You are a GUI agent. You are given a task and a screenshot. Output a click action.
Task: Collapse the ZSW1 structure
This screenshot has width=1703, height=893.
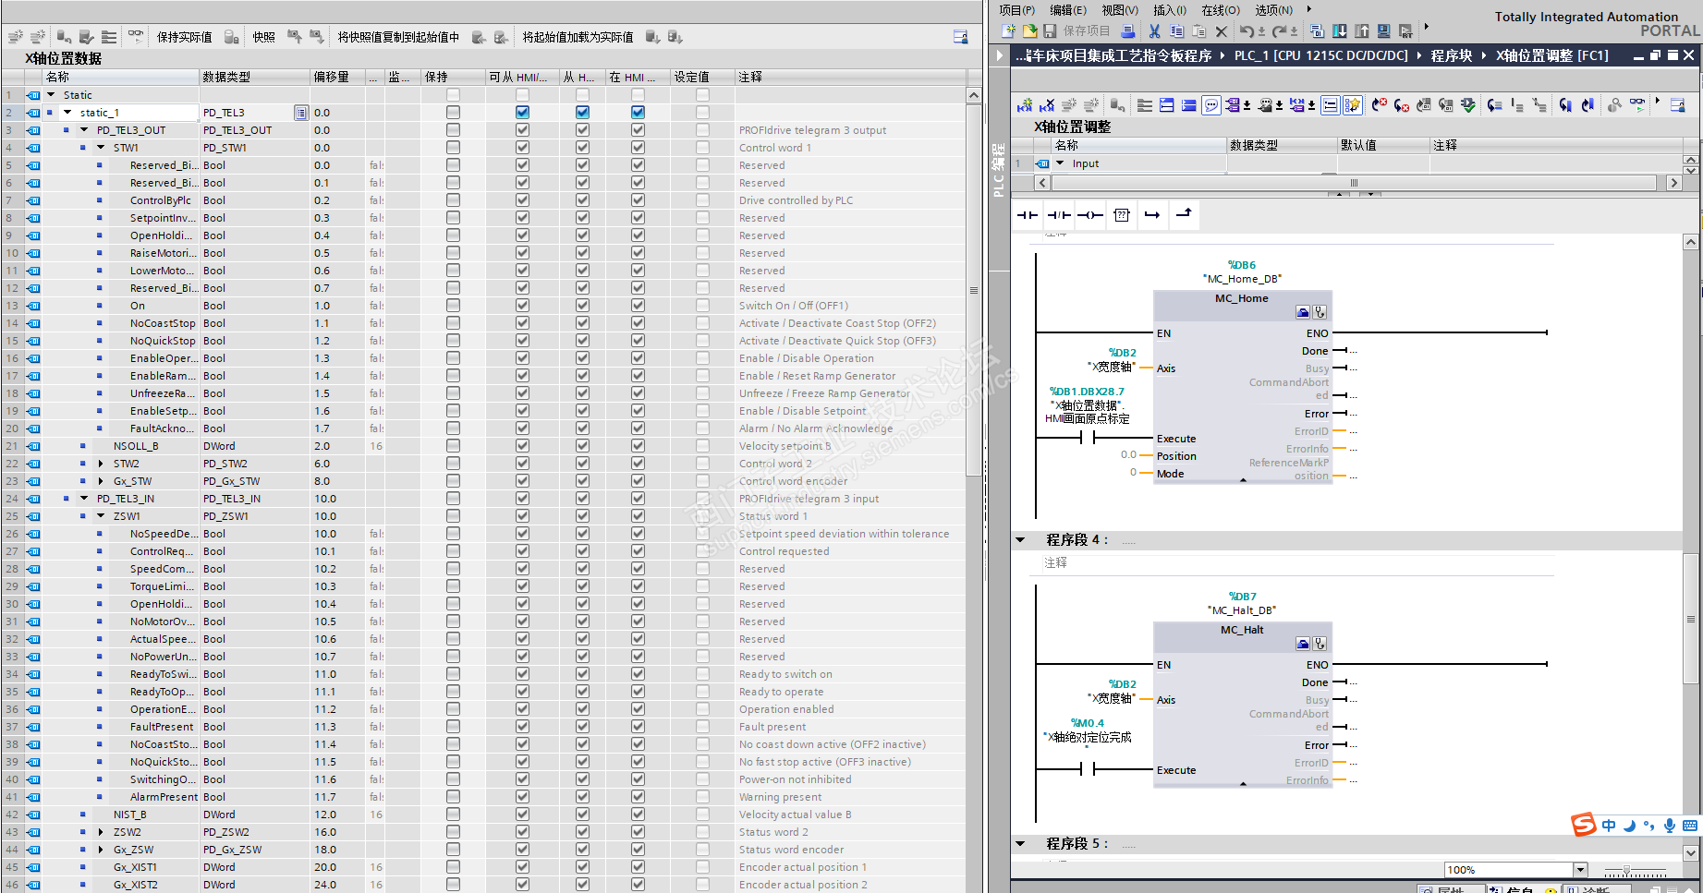pos(101,516)
